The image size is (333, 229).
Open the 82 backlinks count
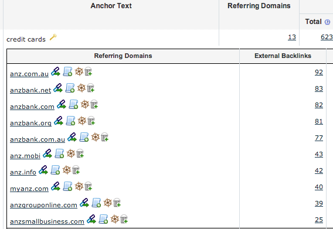click(319, 105)
